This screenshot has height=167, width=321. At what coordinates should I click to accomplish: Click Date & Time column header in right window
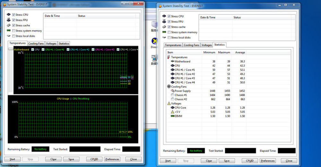(x=216, y=17)
